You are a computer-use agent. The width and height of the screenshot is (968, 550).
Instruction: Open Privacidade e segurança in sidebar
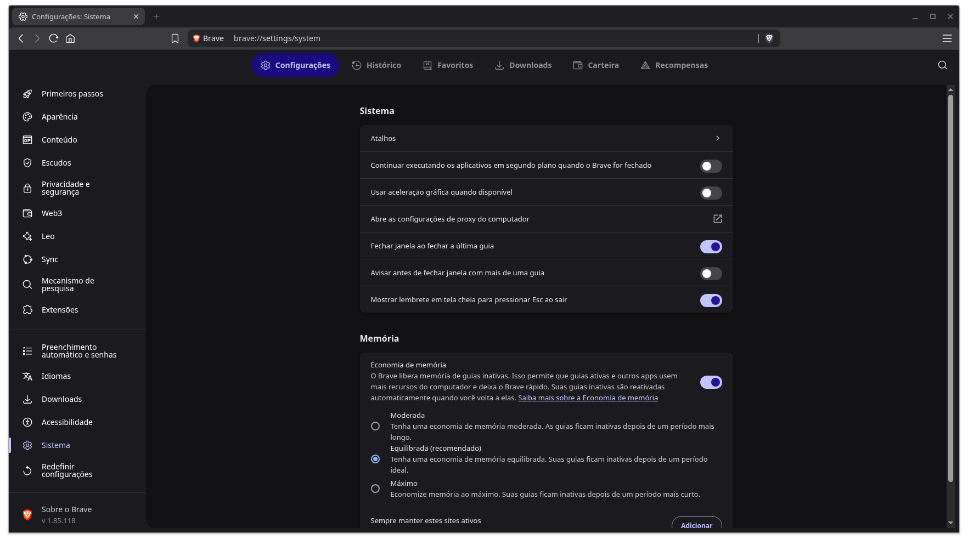coord(65,188)
